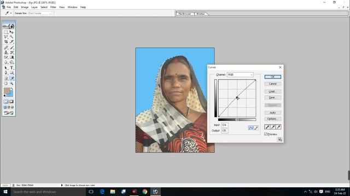
Task: Select the Path Selection tool
Action: tap(6, 68)
